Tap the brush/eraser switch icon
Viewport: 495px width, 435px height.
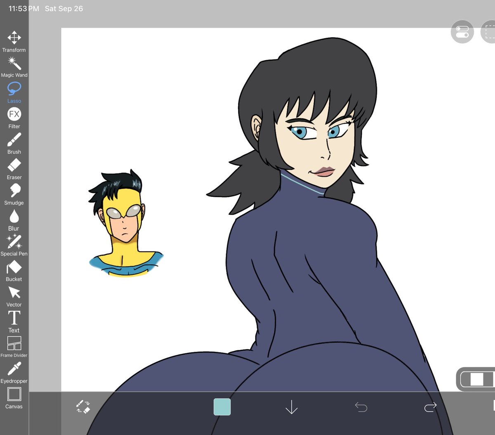83,407
